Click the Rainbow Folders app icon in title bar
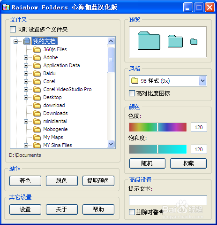The height and width of the screenshot is (225, 217). point(6,7)
